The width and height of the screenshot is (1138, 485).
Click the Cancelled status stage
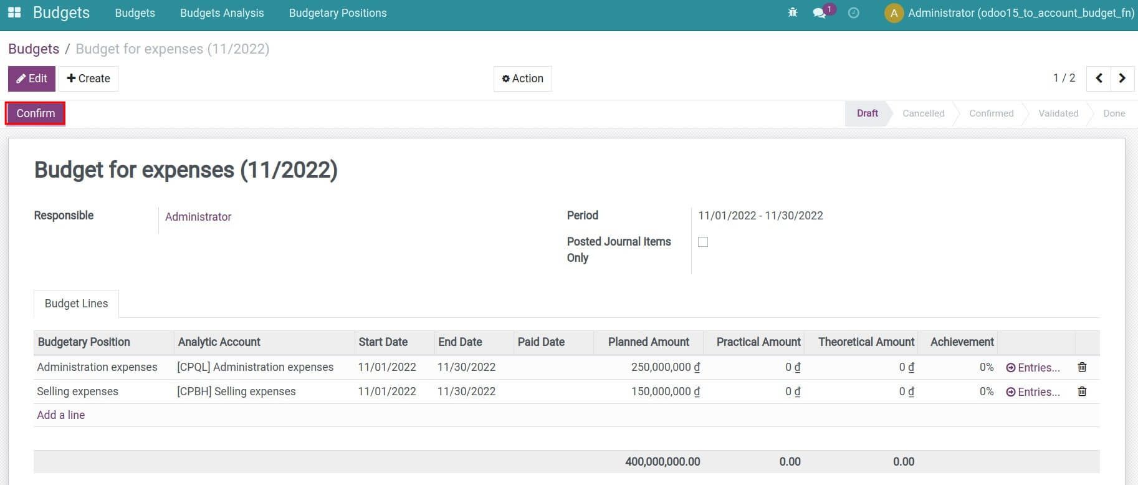[x=923, y=113]
